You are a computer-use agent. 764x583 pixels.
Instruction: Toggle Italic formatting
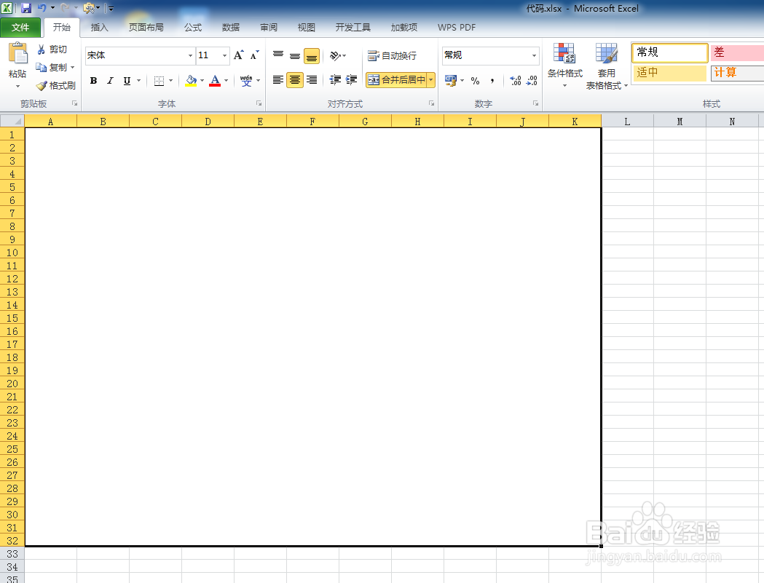[x=110, y=81]
